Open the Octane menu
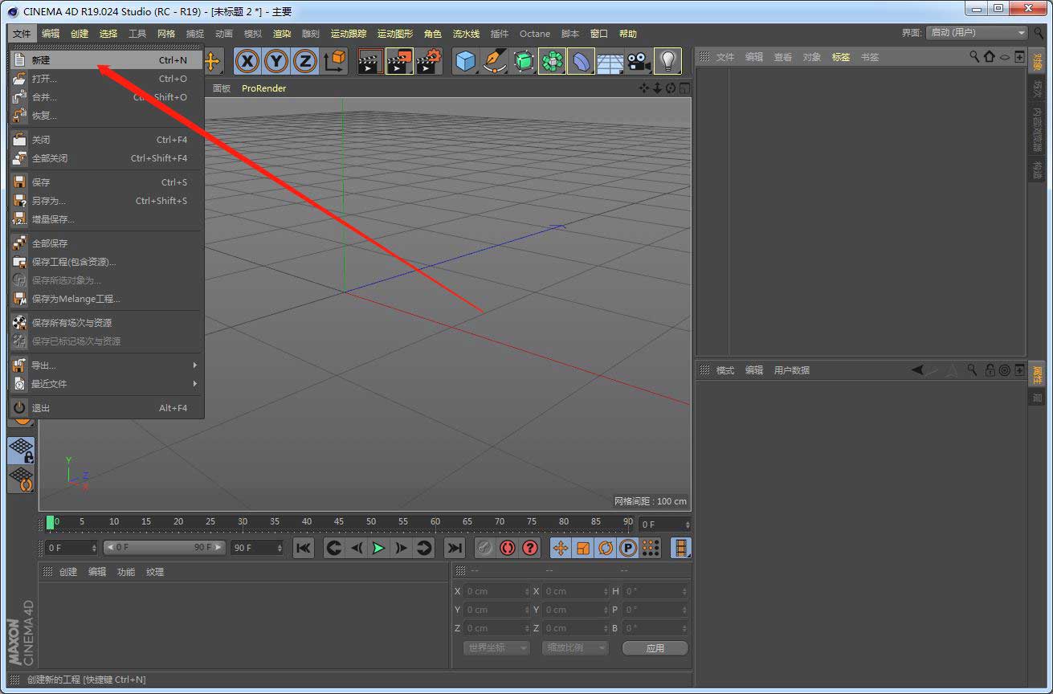 tap(535, 34)
